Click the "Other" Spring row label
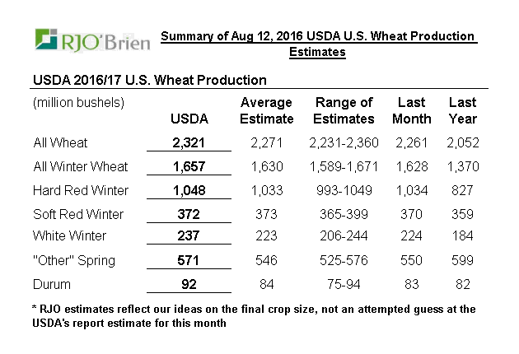The image size is (519, 354). click(x=73, y=261)
